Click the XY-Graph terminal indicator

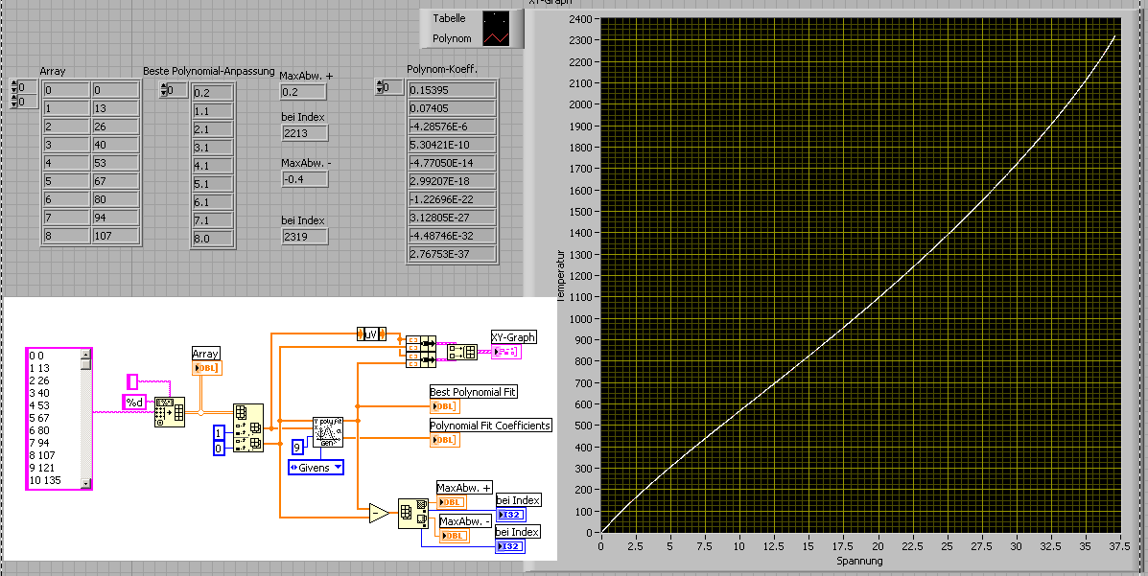click(x=505, y=352)
